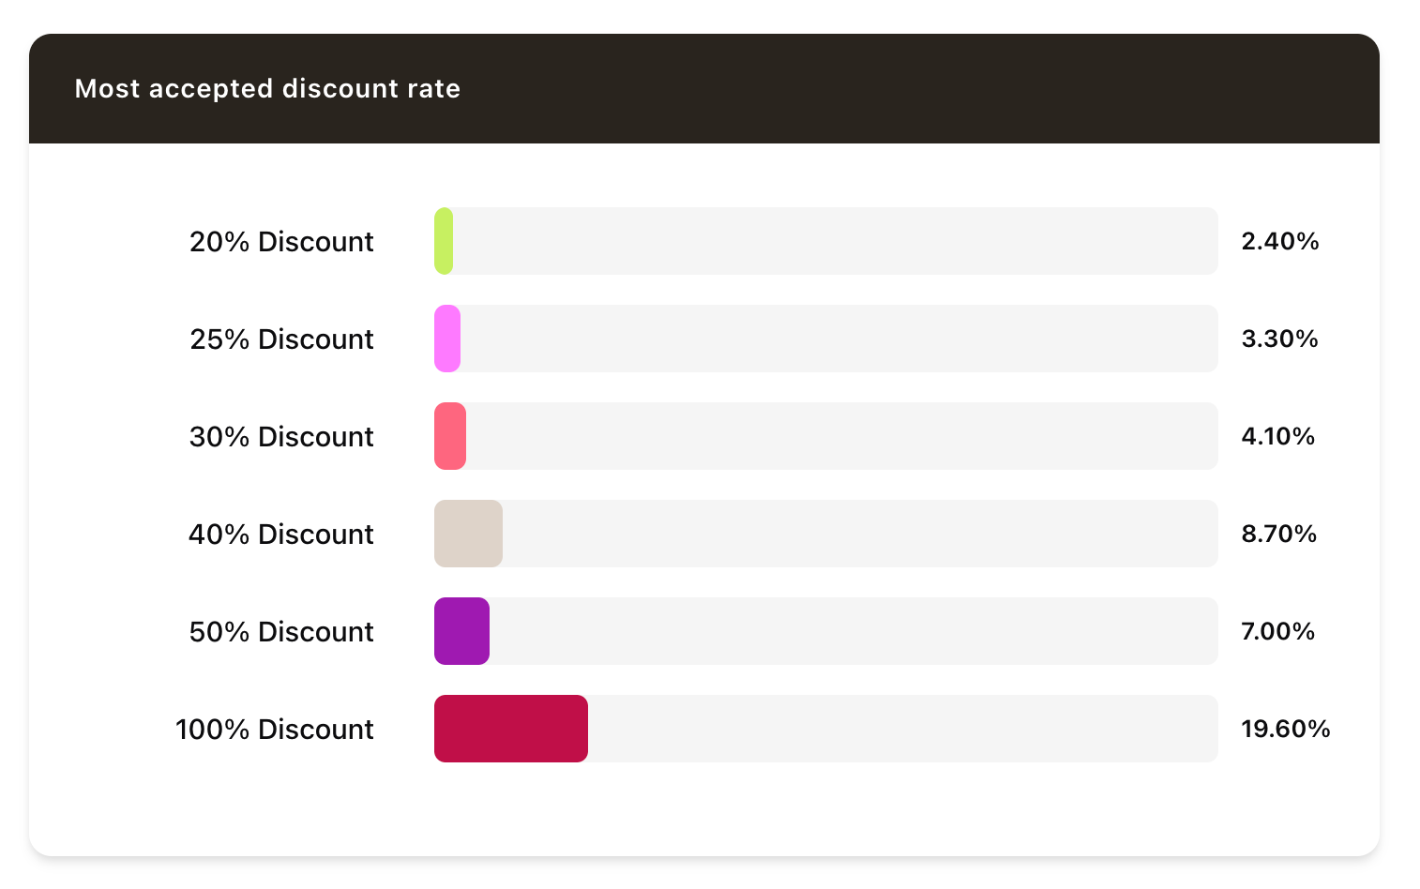1420x889 pixels.
Task: Click the lime green 20% Discount bar
Action: pos(444,241)
